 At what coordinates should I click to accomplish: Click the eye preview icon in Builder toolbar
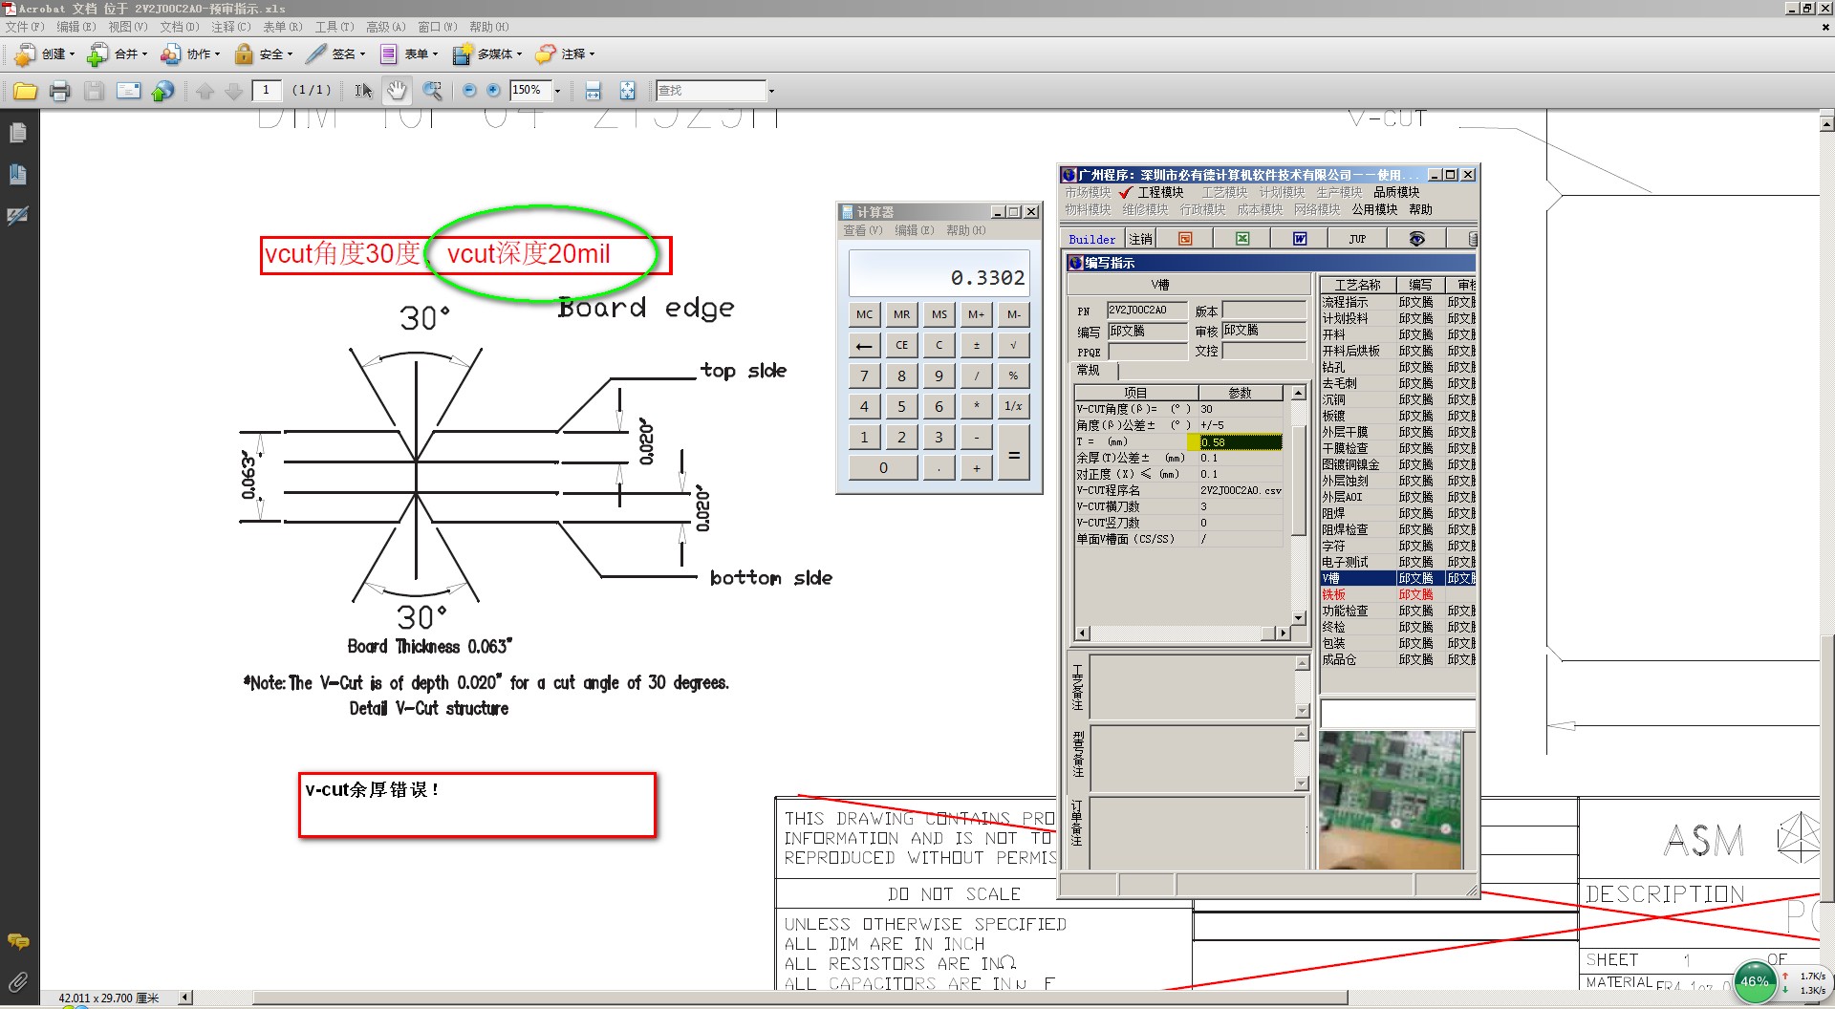1416,239
